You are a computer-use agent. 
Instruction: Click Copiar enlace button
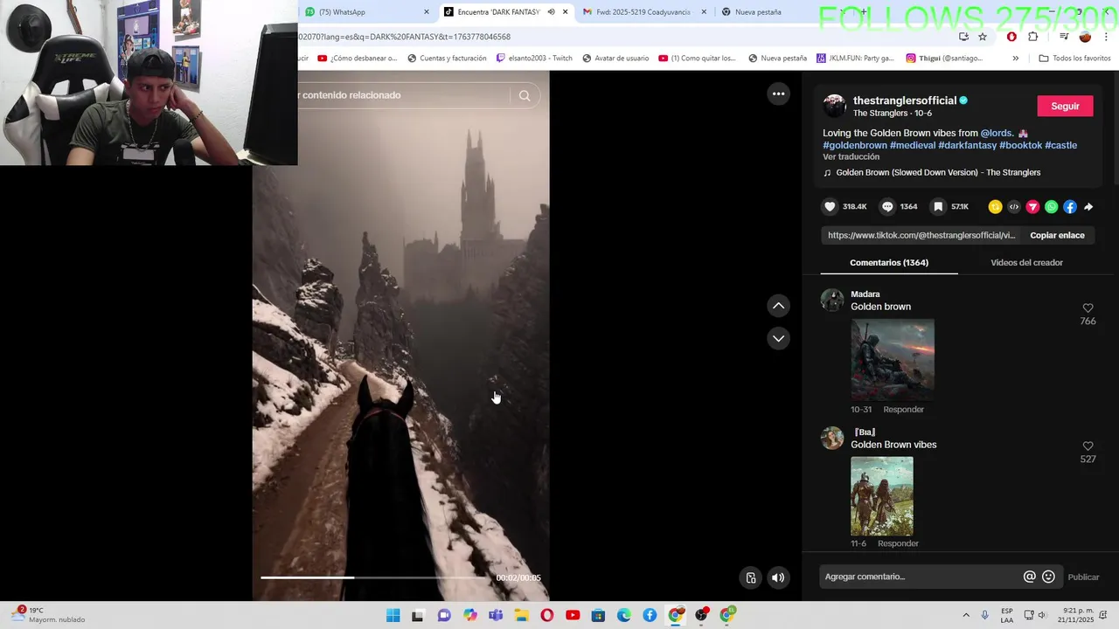1057,235
